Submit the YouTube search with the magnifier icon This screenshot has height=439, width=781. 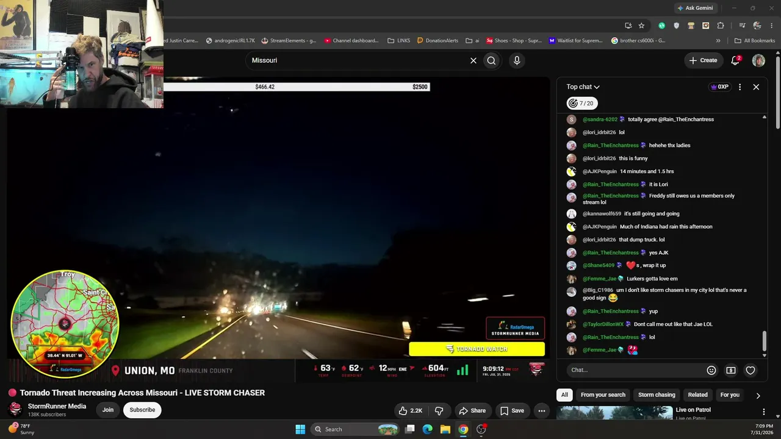coord(491,60)
